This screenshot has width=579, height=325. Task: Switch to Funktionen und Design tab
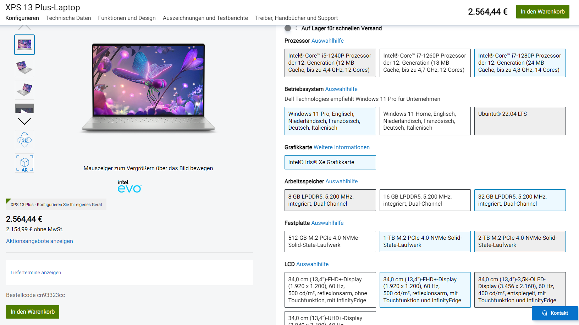127,18
